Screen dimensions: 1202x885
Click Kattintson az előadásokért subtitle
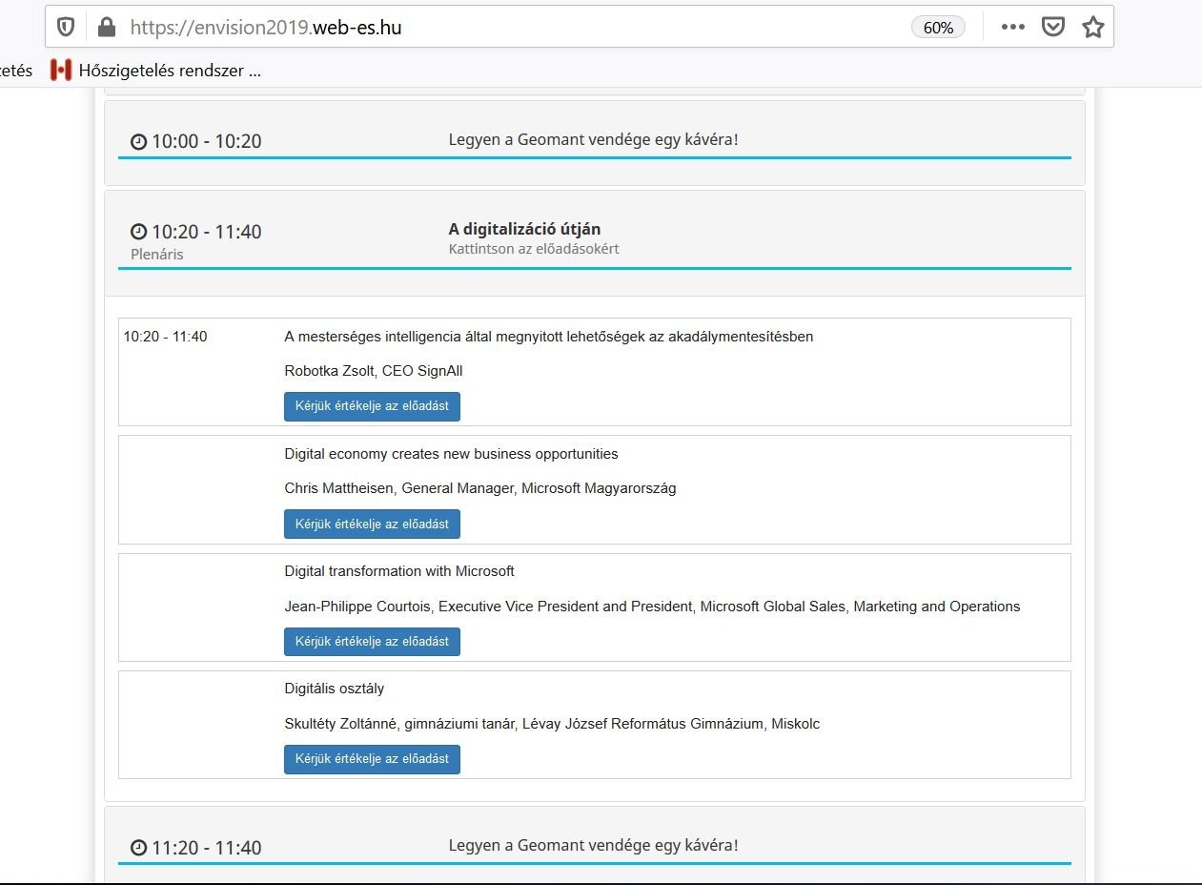point(534,249)
